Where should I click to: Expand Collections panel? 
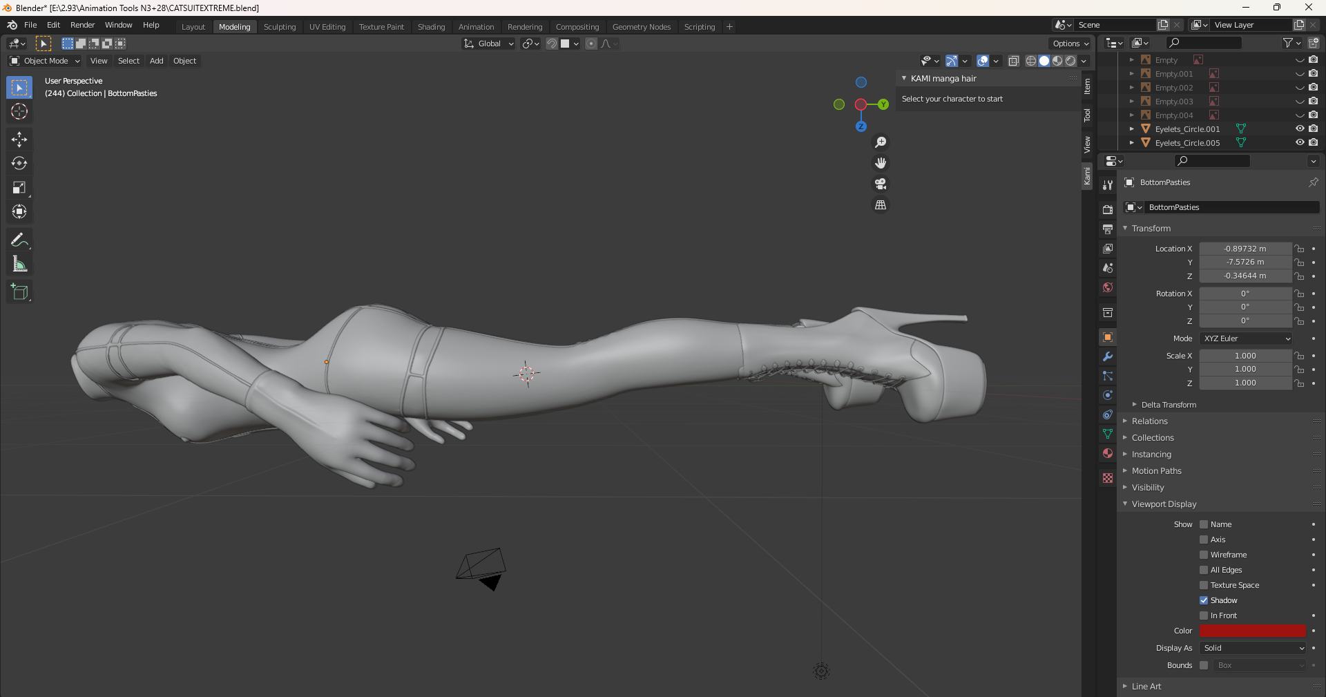1153,438
